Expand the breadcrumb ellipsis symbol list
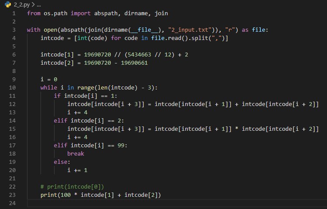327x209 pixels. coord(39,5)
